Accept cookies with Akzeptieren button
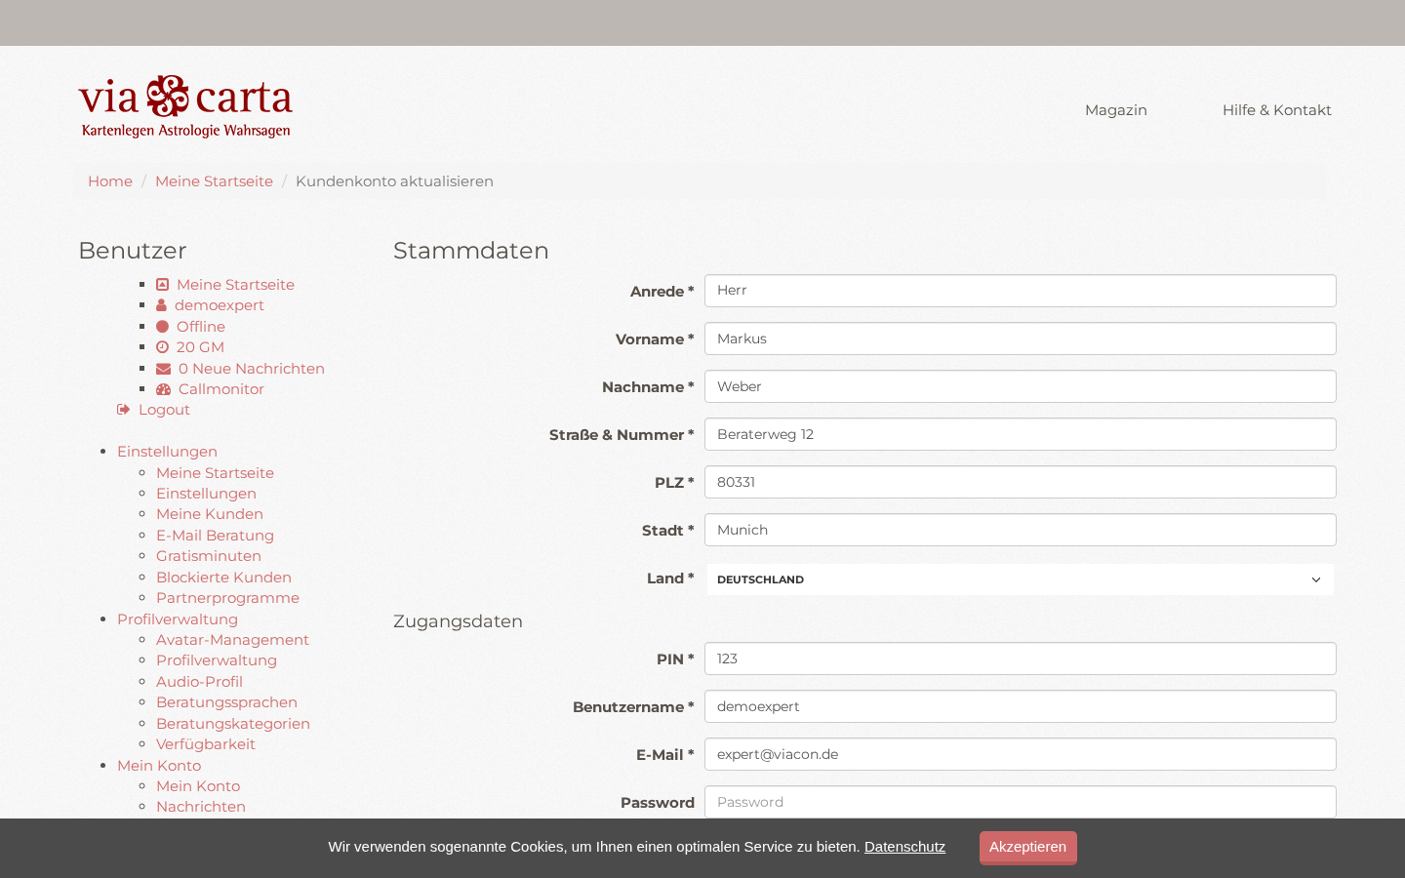This screenshot has width=1405, height=878. pos(1027,847)
